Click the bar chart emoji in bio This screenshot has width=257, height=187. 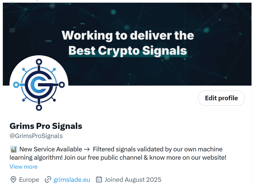point(14,149)
